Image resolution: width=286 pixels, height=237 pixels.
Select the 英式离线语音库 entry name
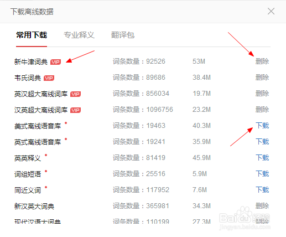tap(38, 142)
